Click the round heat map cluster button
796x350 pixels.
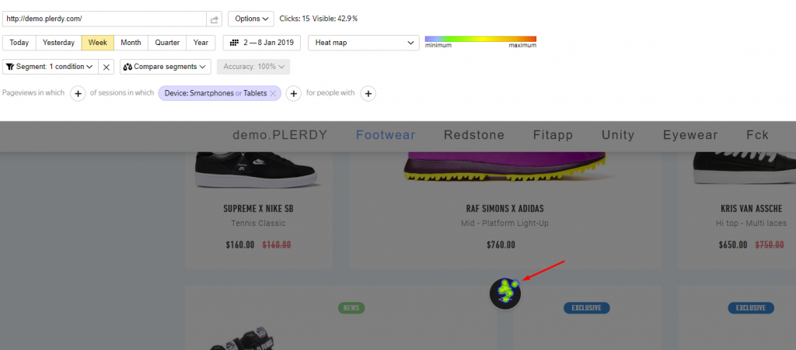(505, 293)
